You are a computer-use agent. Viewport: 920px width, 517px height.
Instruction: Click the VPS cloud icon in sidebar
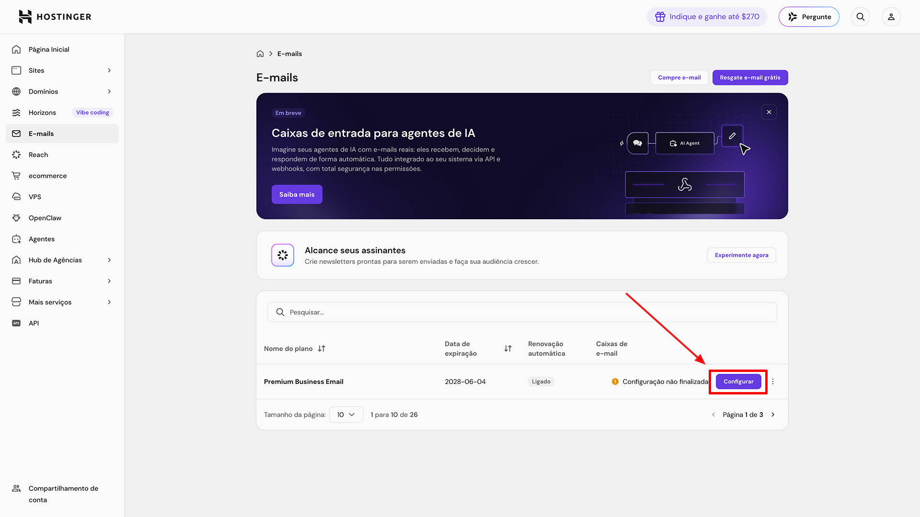pyautogui.click(x=16, y=197)
